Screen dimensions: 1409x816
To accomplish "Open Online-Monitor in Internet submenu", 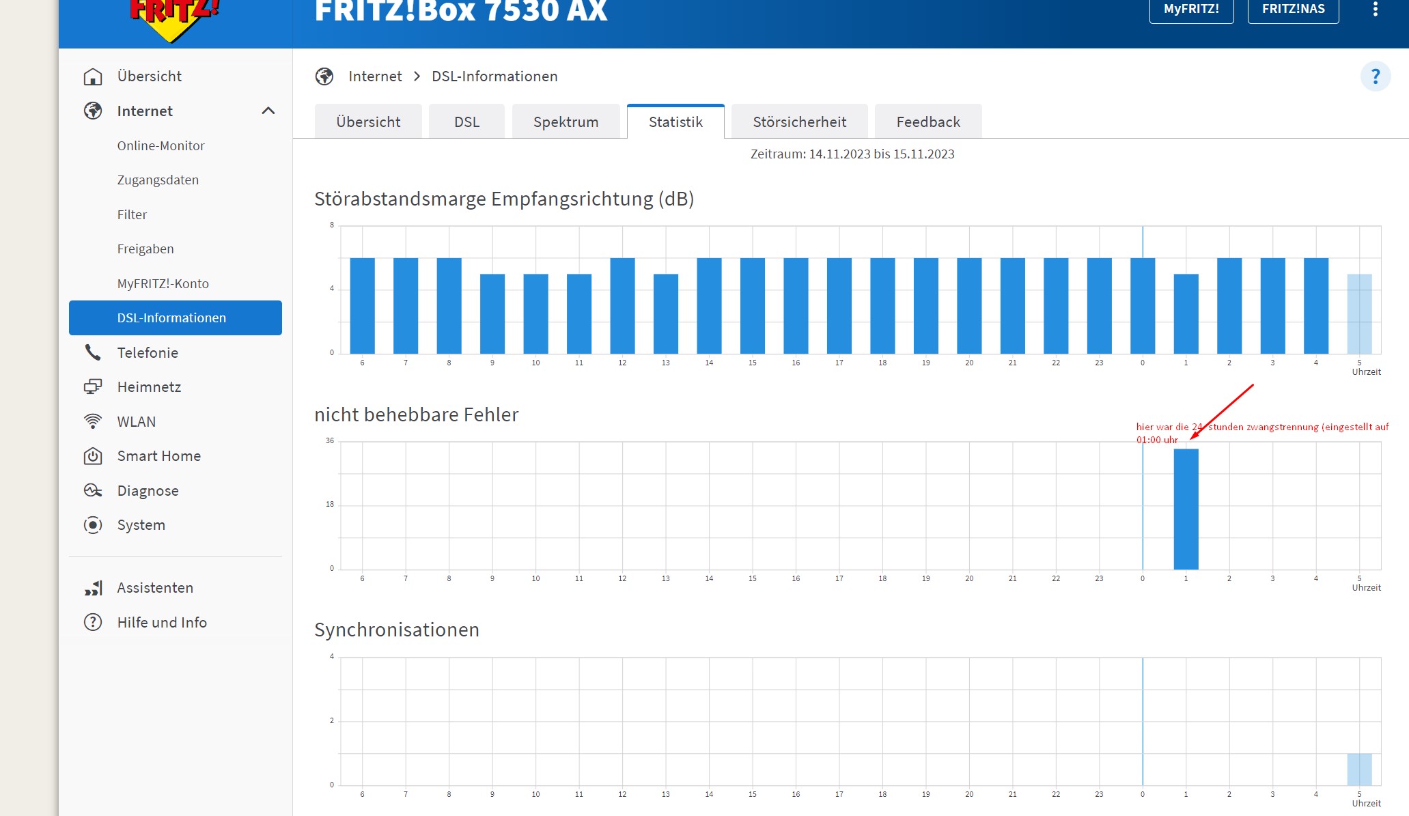I will [x=161, y=145].
